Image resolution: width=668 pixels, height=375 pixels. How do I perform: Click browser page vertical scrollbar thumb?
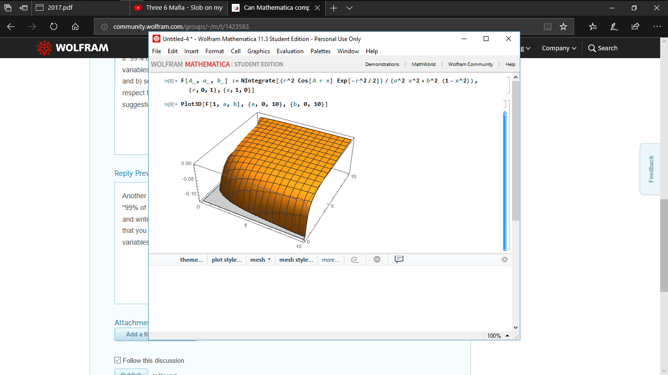tap(664, 245)
